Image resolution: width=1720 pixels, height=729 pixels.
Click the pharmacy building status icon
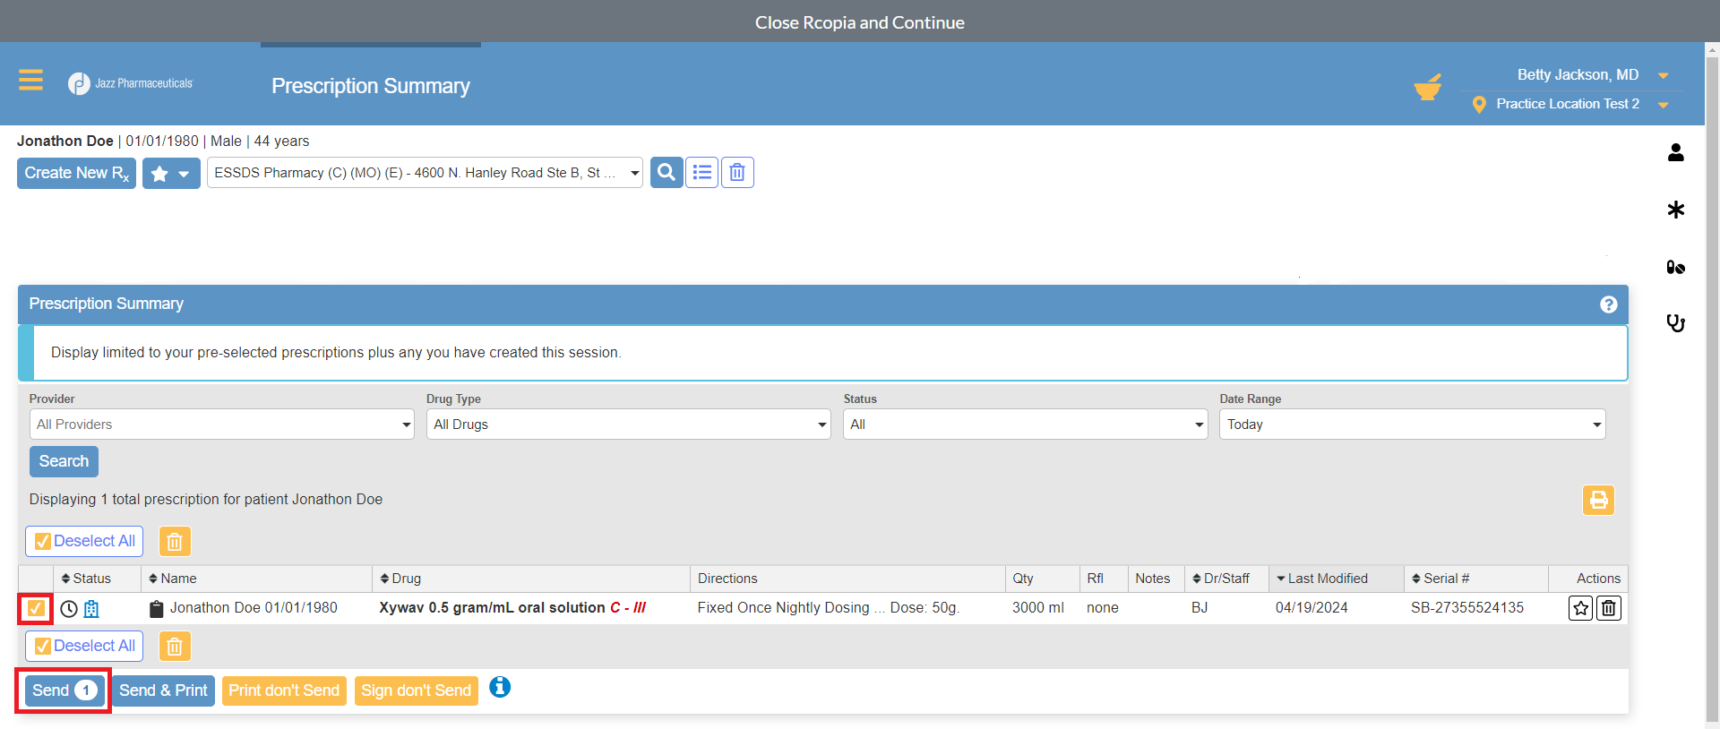click(91, 609)
